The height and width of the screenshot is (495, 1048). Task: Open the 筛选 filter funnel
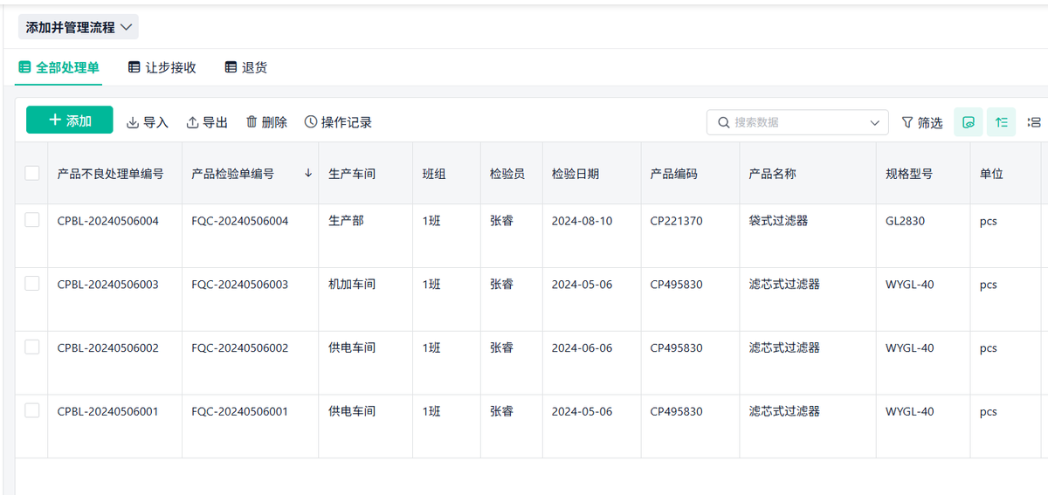(x=922, y=122)
